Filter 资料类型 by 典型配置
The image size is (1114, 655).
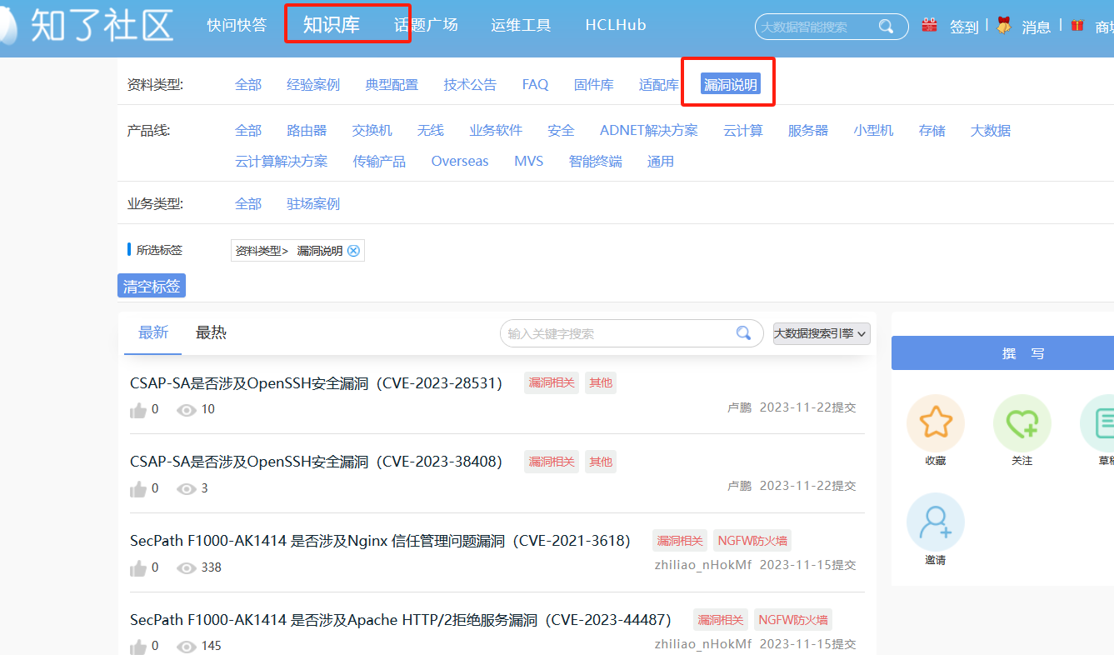392,84
